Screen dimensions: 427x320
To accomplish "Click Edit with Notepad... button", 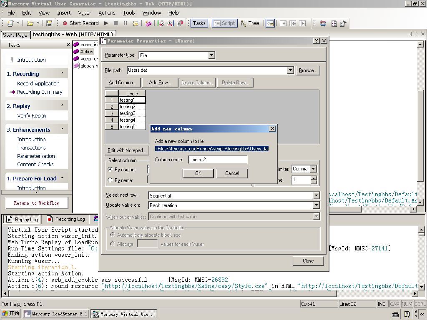I will (127, 150).
